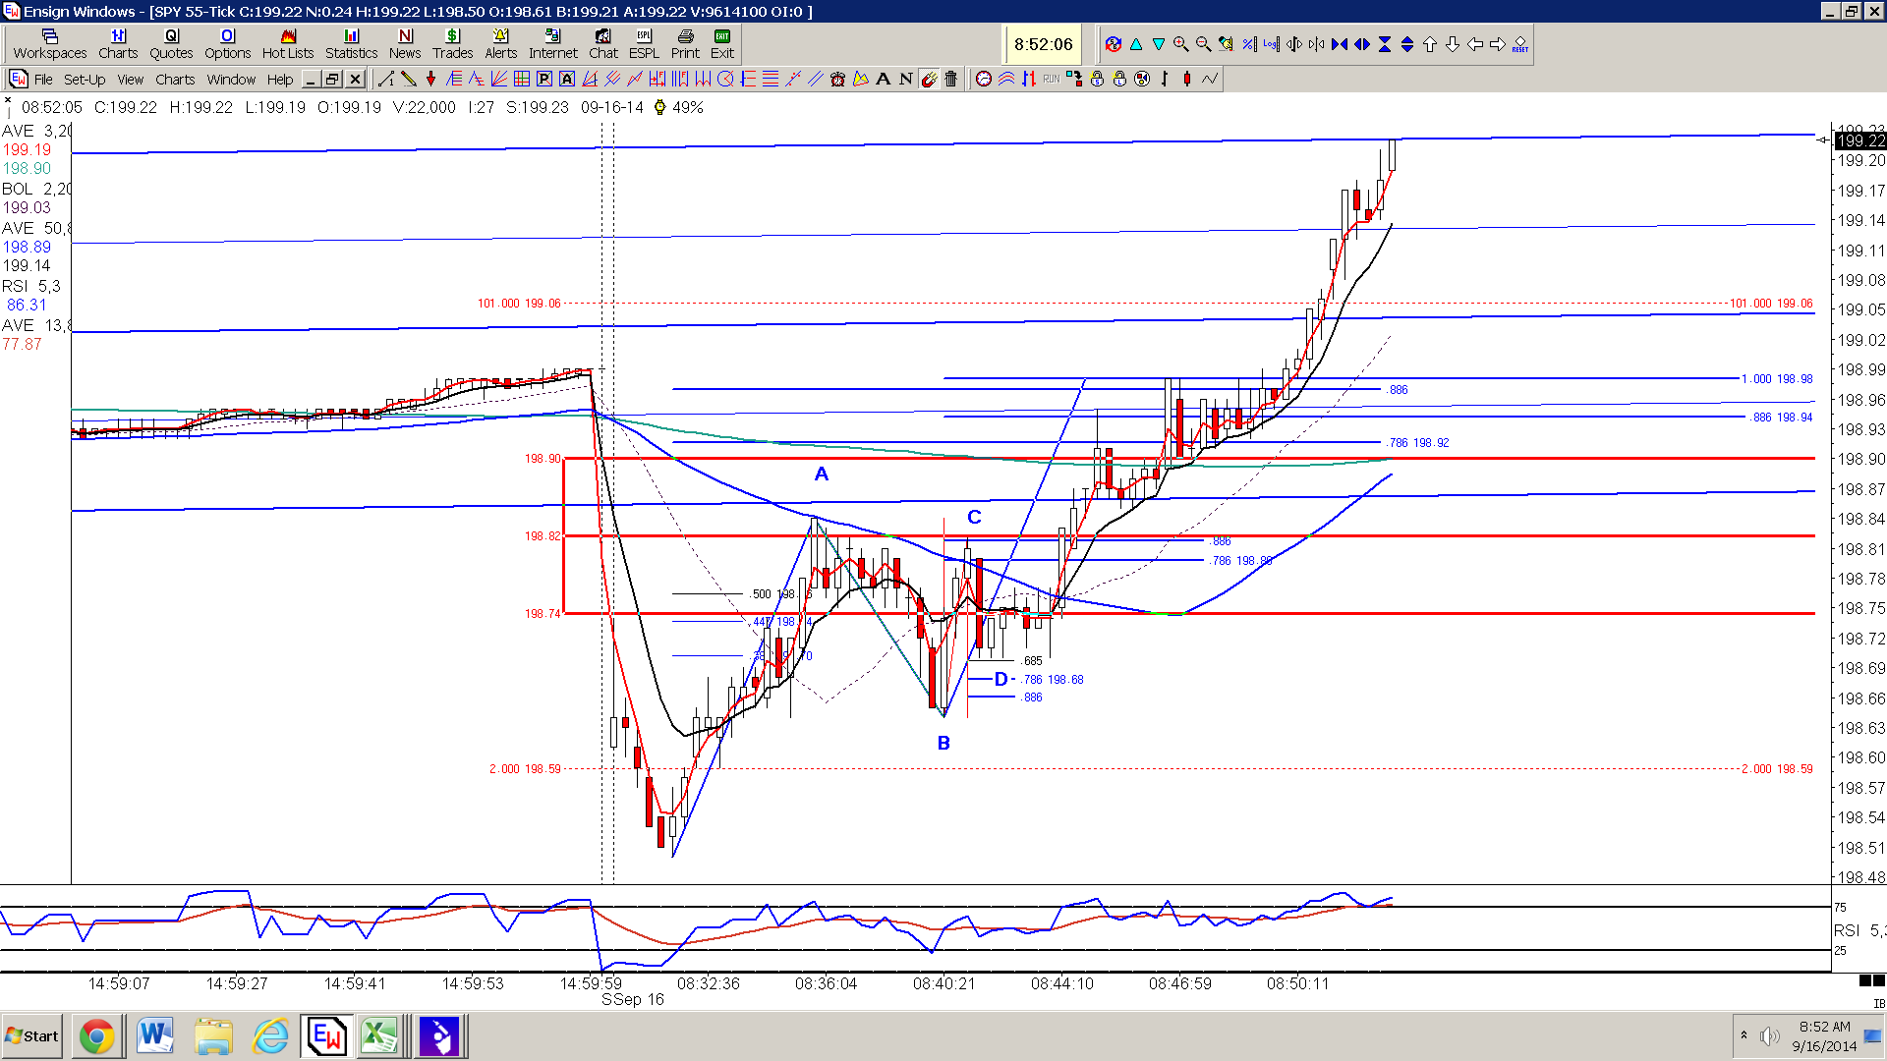The height and width of the screenshot is (1061, 1887).
Task: Toggle the lock L padlock button
Action: coord(1118,79)
